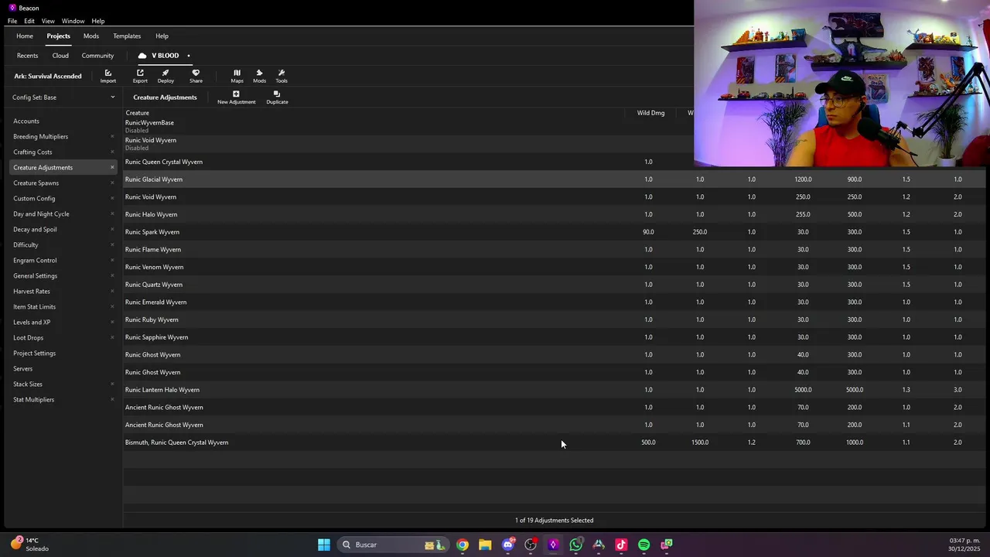Open the View menu
990x557 pixels.
(x=48, y=21)
